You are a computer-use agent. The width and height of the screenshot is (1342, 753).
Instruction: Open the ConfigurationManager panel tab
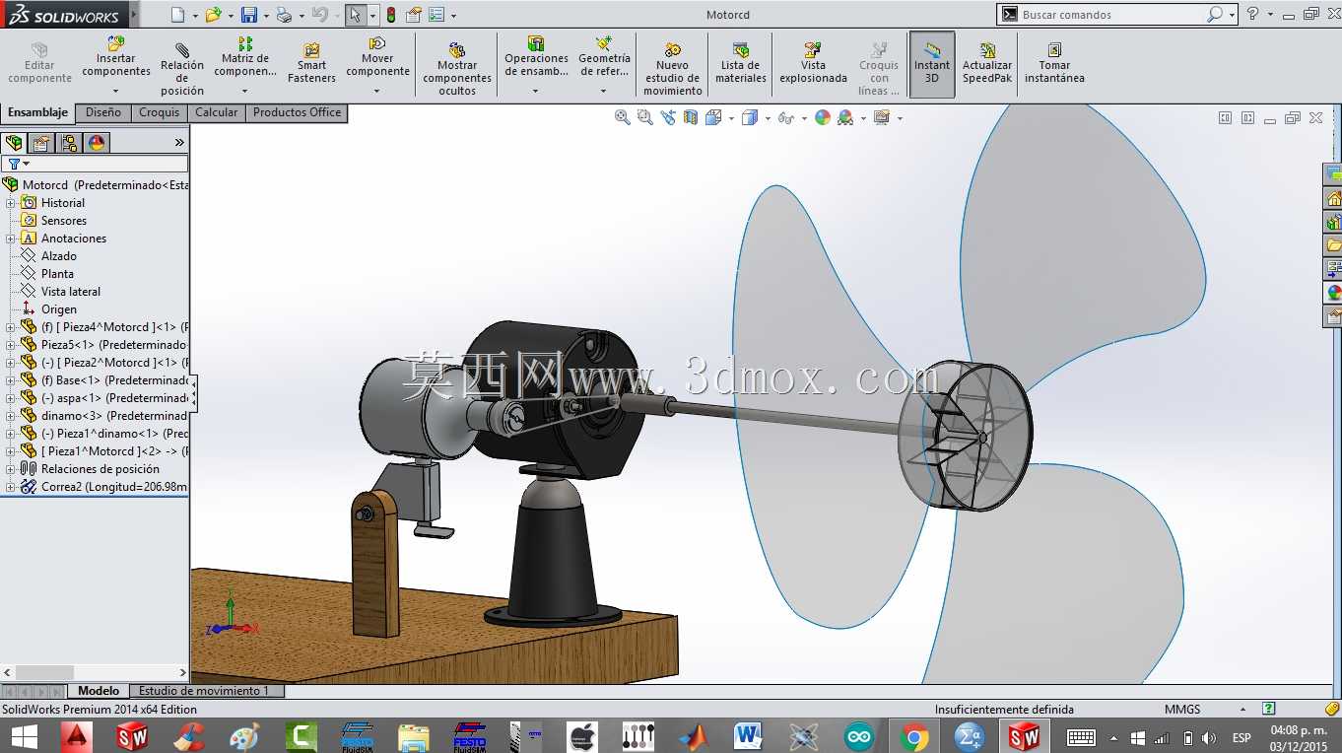pyautogui.click(x=69, y=143)
